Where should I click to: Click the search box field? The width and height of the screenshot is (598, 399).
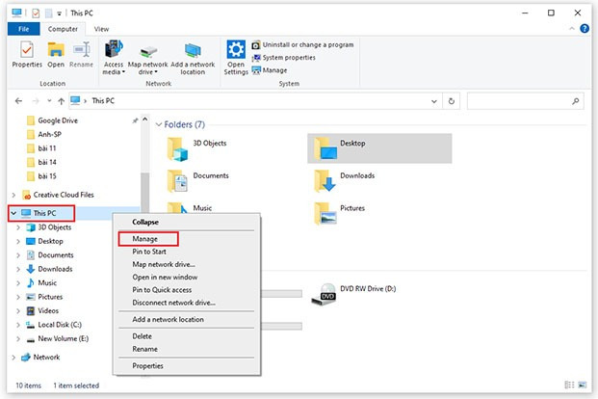coord(525,101)
